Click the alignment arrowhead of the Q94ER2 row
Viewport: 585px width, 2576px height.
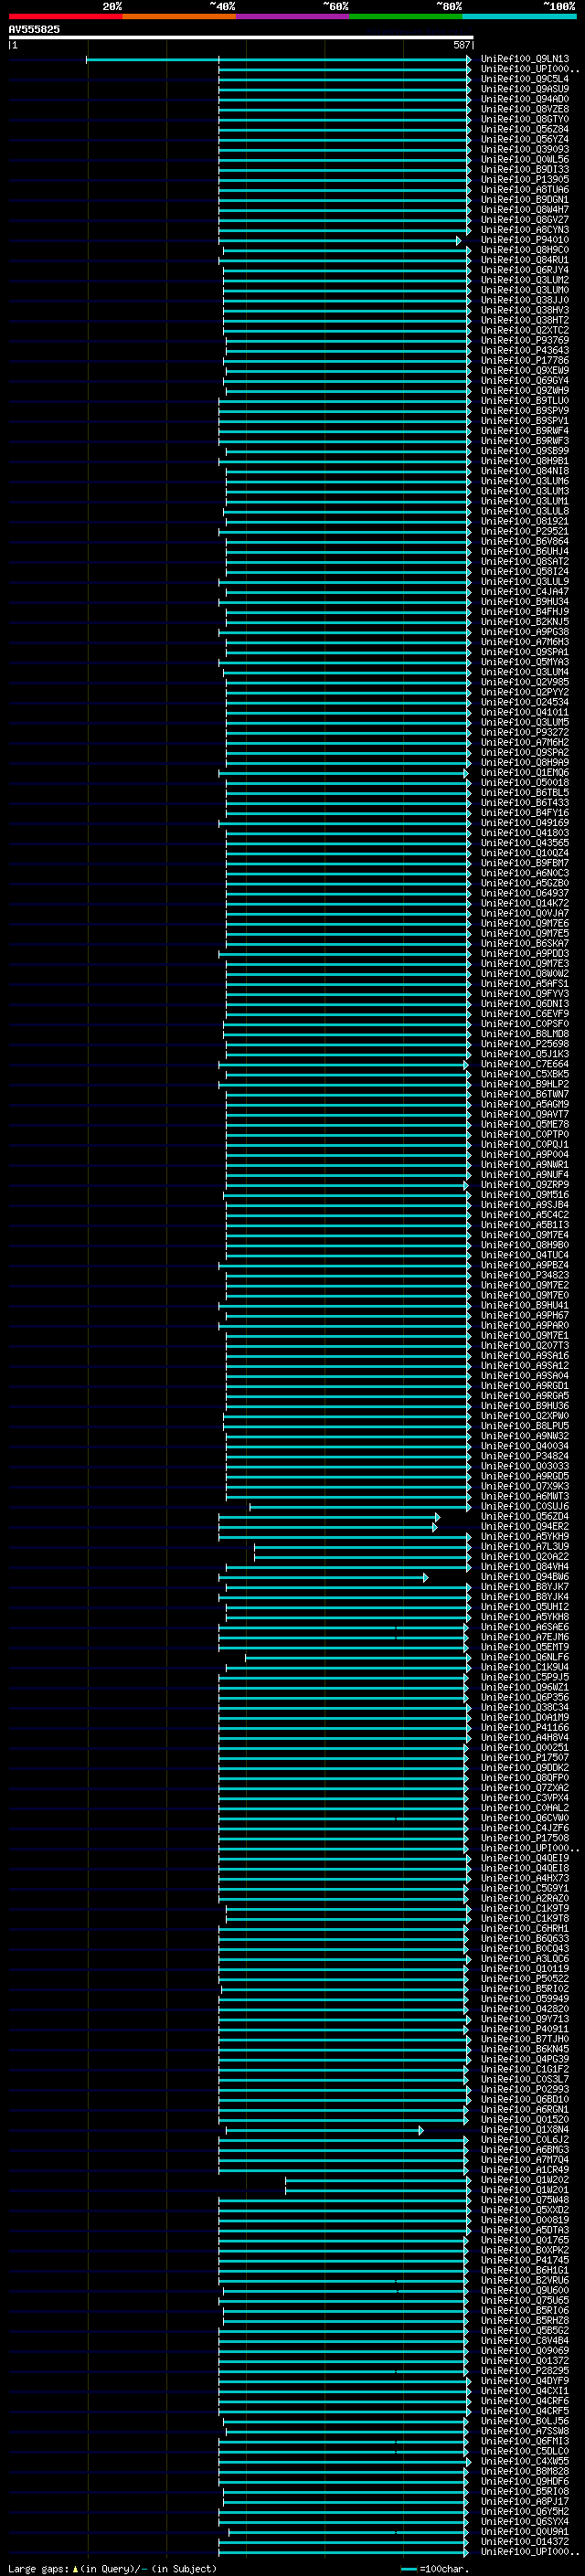click(434, 1527)
